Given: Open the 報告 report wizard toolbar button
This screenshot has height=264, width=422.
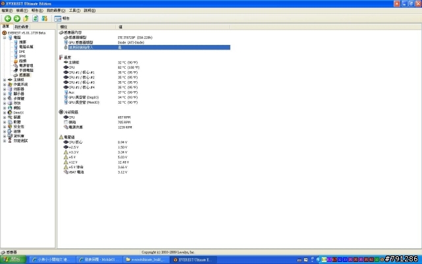Looking at the screenshot, I should coord(61,18).
